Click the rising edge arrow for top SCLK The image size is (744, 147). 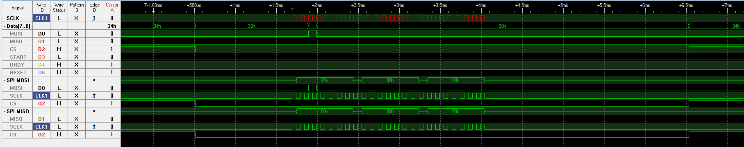[94, 18]
